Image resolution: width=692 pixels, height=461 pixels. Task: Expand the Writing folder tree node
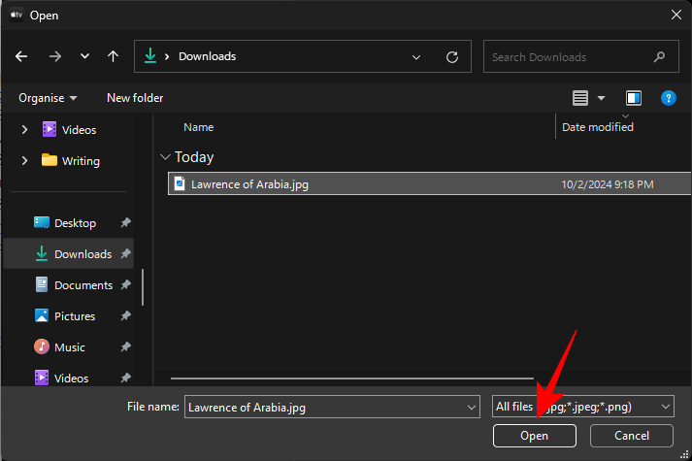coord(25,161)
